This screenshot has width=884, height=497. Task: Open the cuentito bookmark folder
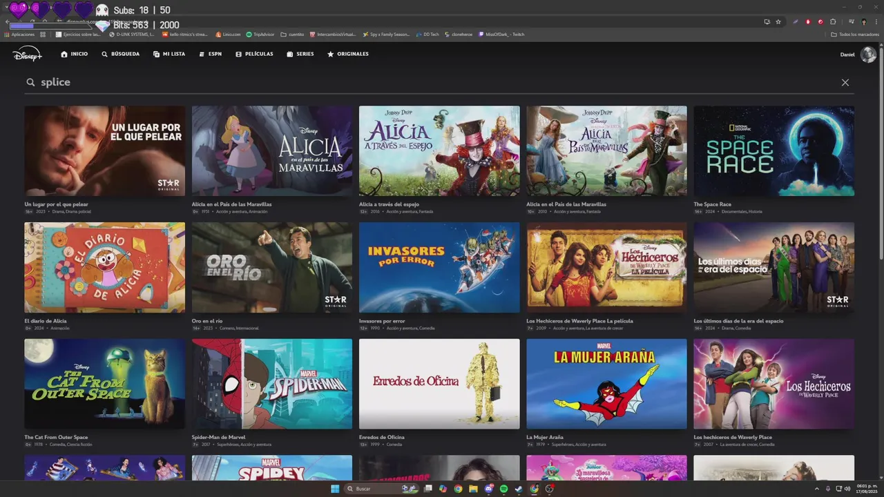[292, 34]
